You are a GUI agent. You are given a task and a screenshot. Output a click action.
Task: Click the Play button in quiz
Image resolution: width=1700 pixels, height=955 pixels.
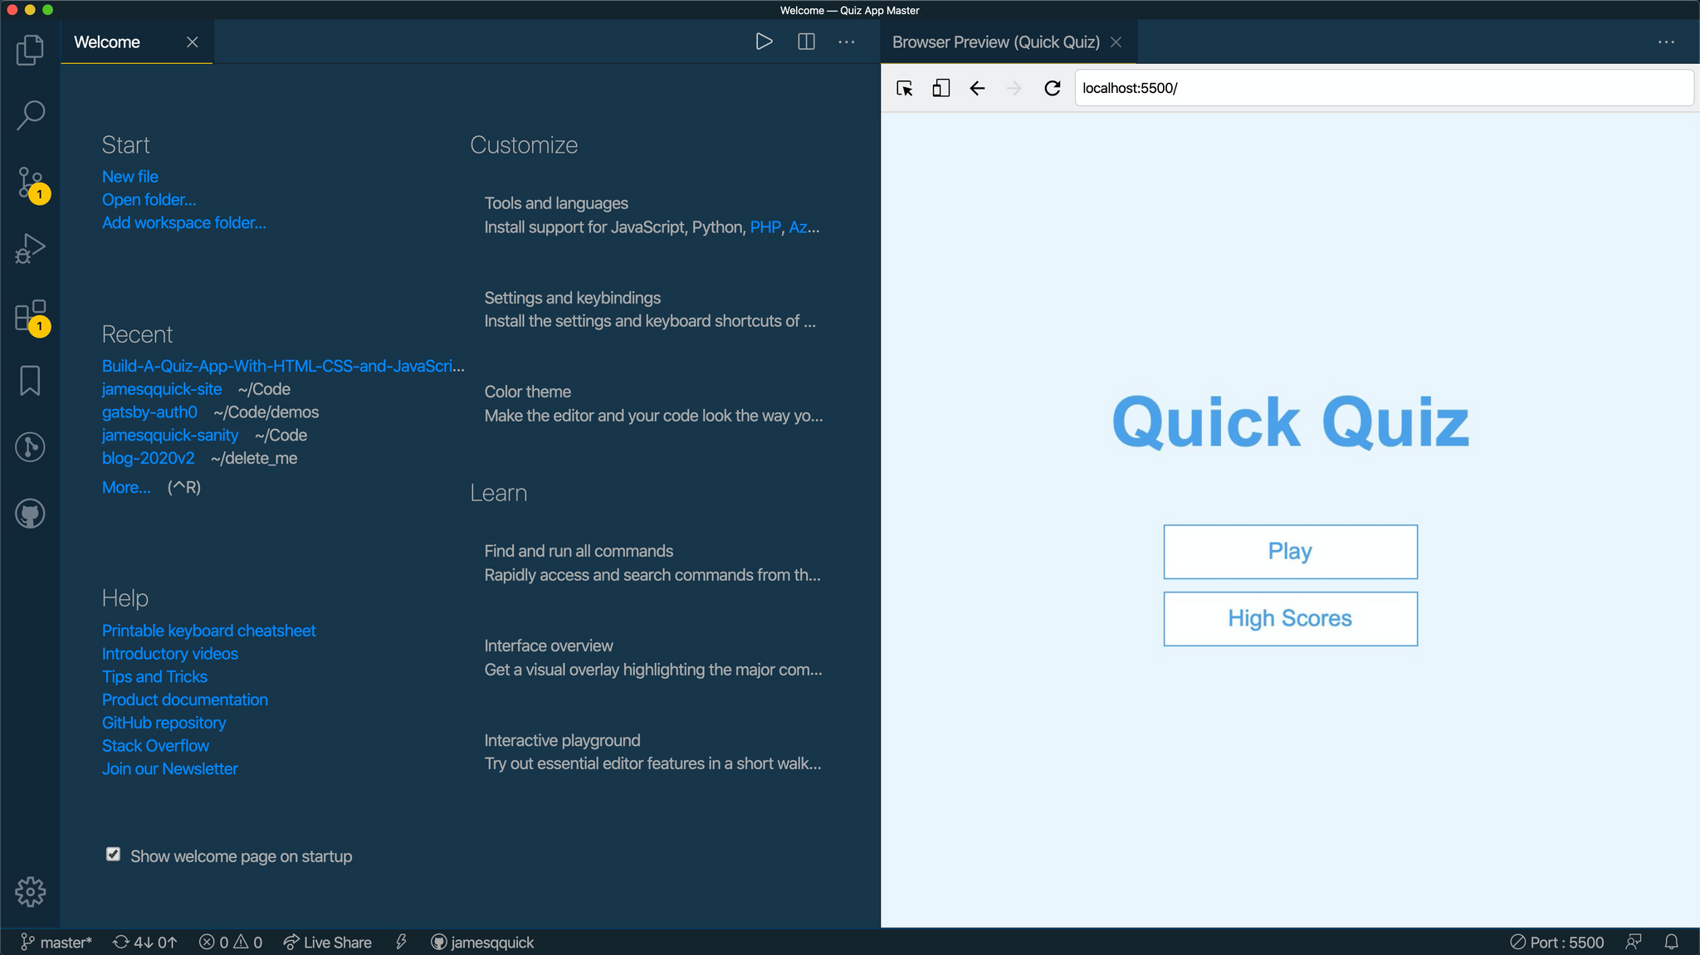click(x=1290, y=552)
